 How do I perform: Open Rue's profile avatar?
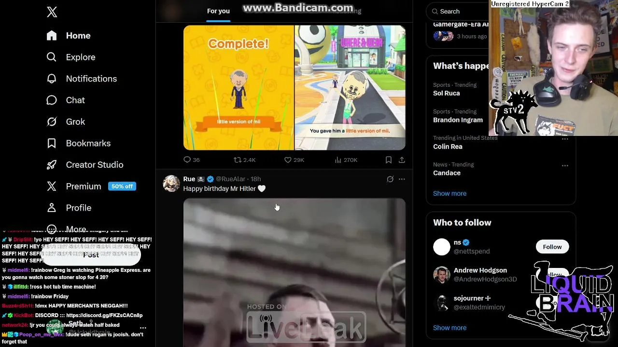[x=171, y=184]
